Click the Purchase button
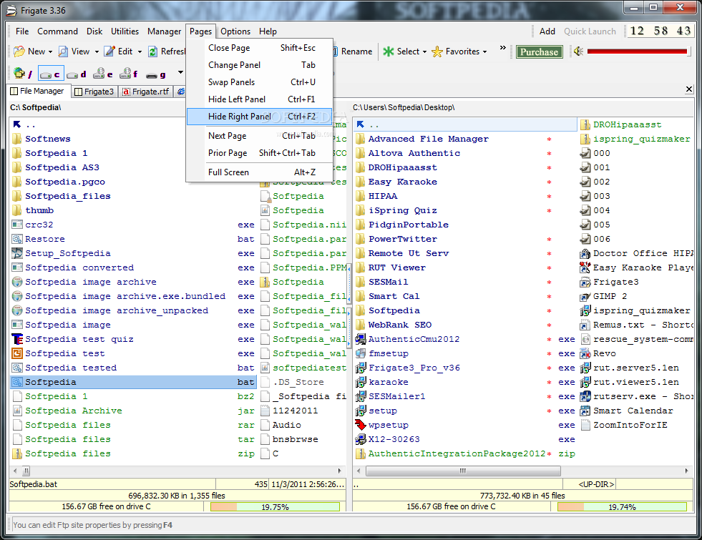The height and width of the screenshot is (540, 702). point(539,52)
